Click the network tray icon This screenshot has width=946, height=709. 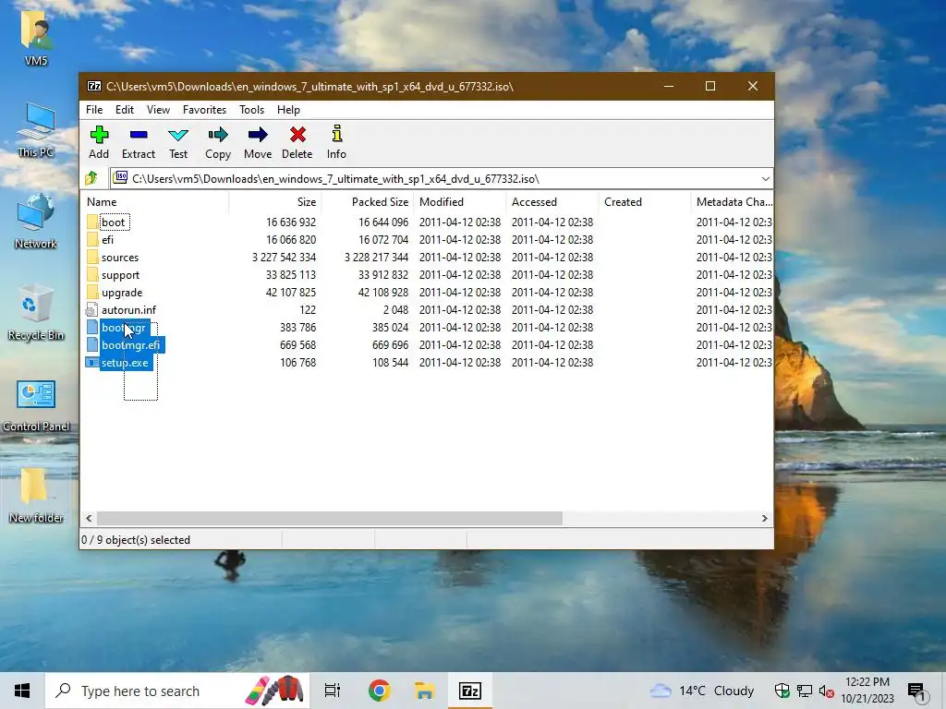pyautogui.click(x=805, y=691)
